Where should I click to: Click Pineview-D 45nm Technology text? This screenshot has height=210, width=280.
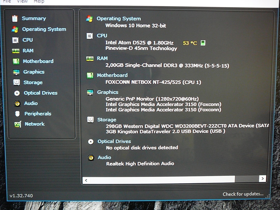pyautogui.click(x=141, y=48)
